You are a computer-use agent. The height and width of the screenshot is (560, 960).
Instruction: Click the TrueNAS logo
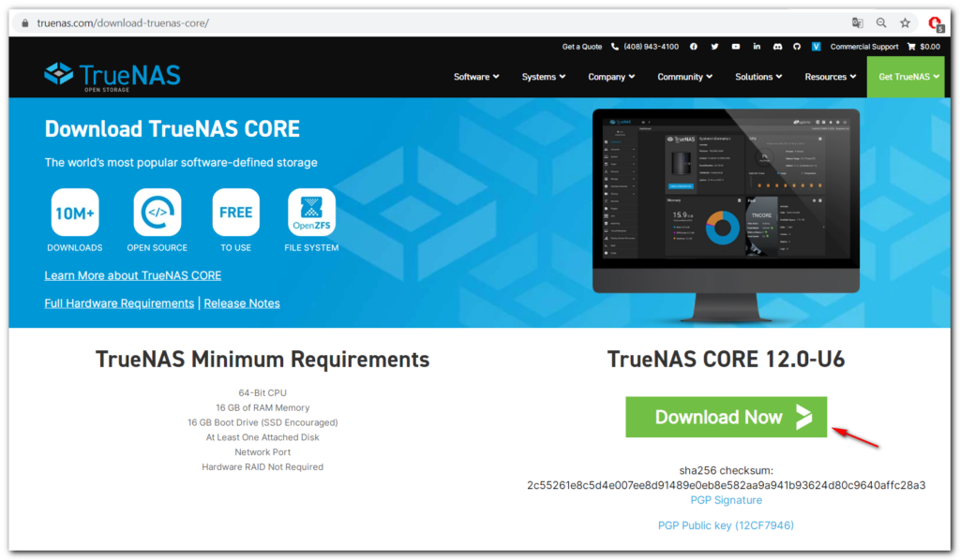pyautogui.click(x=112, y=76)
